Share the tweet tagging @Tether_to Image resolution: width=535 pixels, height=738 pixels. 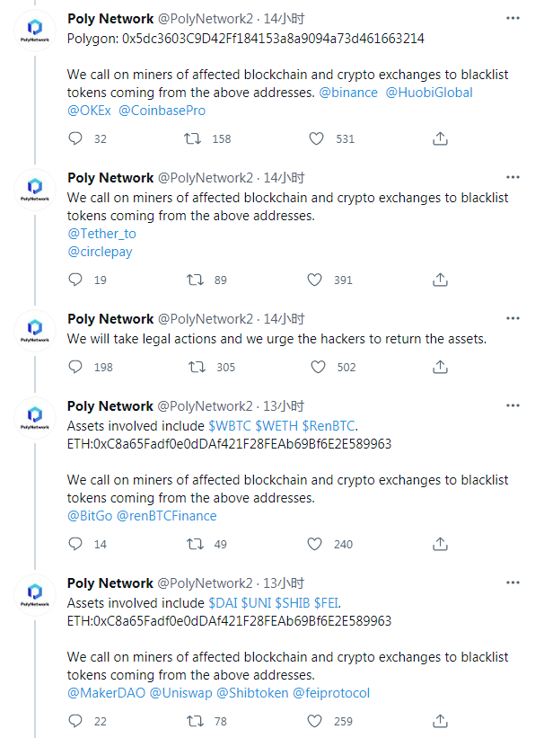(440, 280)
